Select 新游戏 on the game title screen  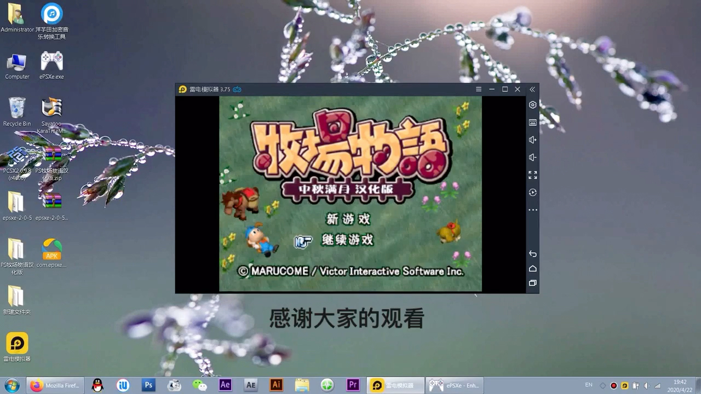point(348,219)
